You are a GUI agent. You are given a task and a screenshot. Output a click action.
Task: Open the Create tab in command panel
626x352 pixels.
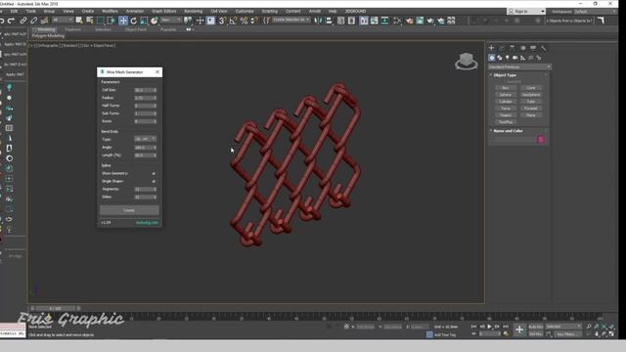tap(491, 48)
